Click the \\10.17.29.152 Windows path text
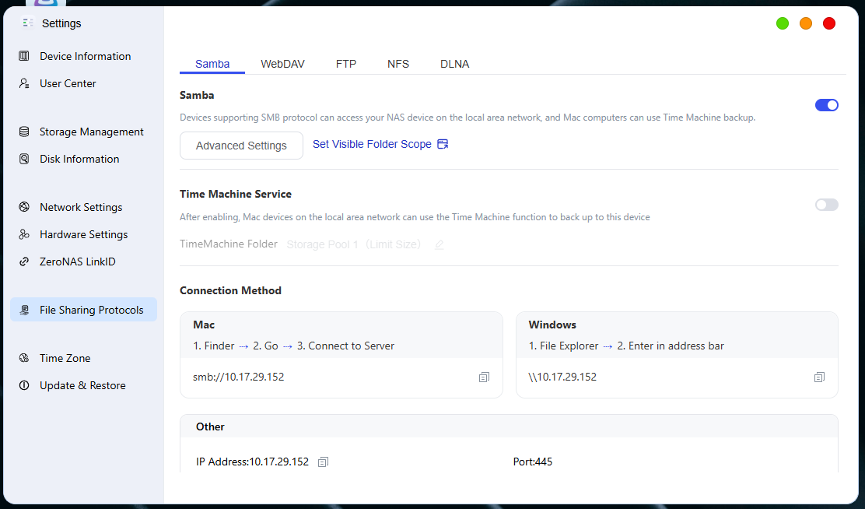 pos(562,377)
